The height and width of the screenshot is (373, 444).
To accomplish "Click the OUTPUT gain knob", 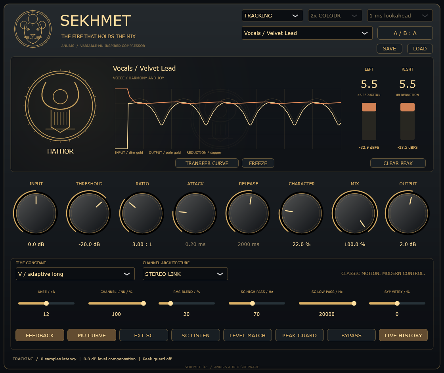I will click(408, 213).
